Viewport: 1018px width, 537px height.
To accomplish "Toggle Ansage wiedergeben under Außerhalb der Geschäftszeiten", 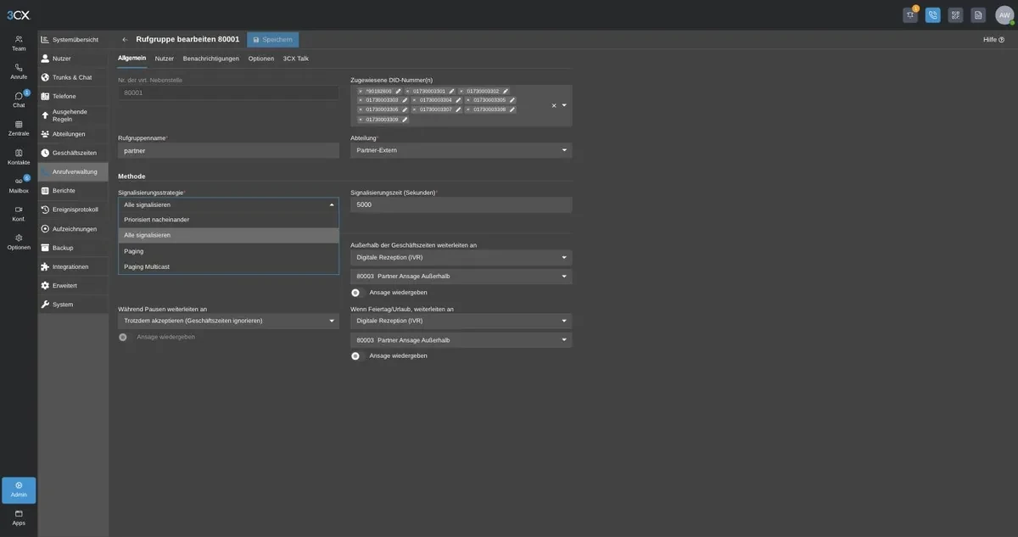I will [x=355, y=293].
